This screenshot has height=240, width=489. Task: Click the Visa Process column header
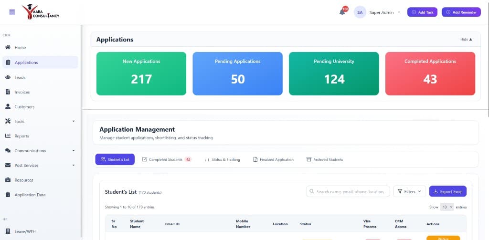[370, 224]
